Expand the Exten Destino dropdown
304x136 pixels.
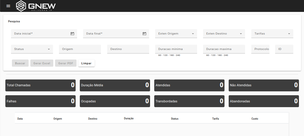tap(224, 34)
